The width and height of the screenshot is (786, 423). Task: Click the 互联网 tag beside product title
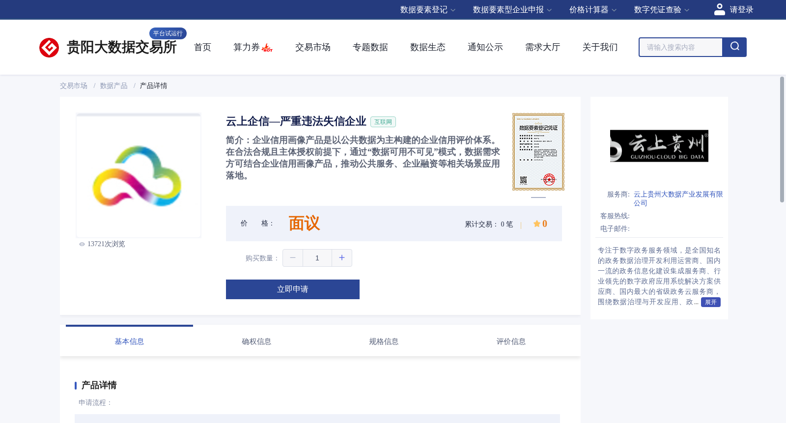383,122
